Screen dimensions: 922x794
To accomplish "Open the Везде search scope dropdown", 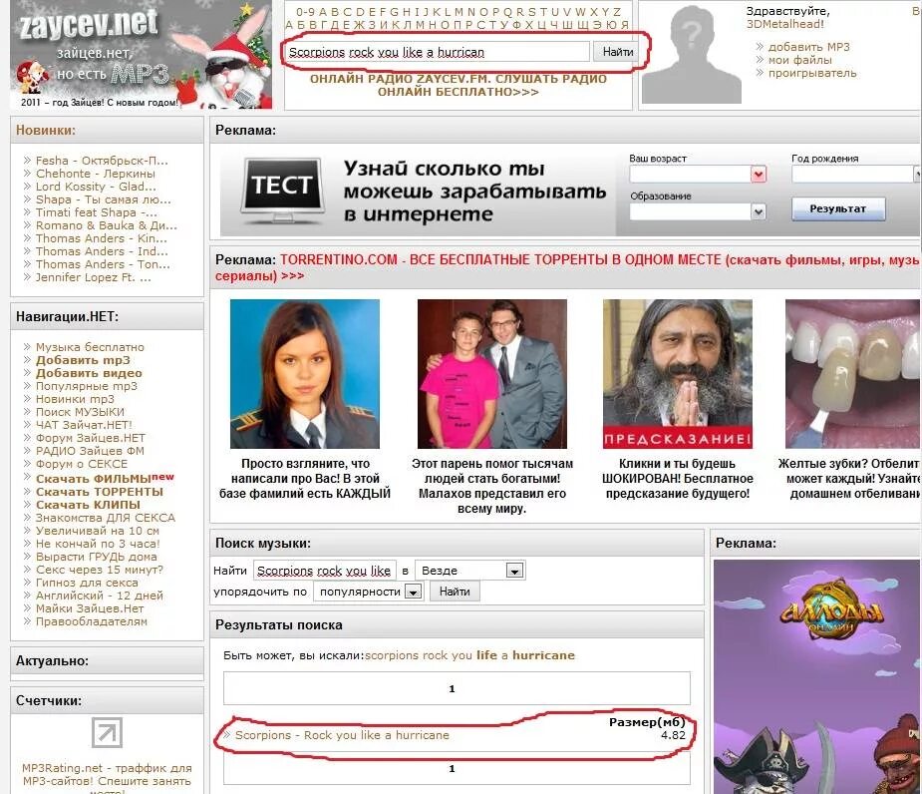I will [469, 571].
